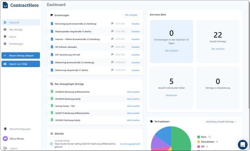Click the Erinnerungen flag header icon
The height and width of the screenshot is (151, 250).
pos(52,15)
